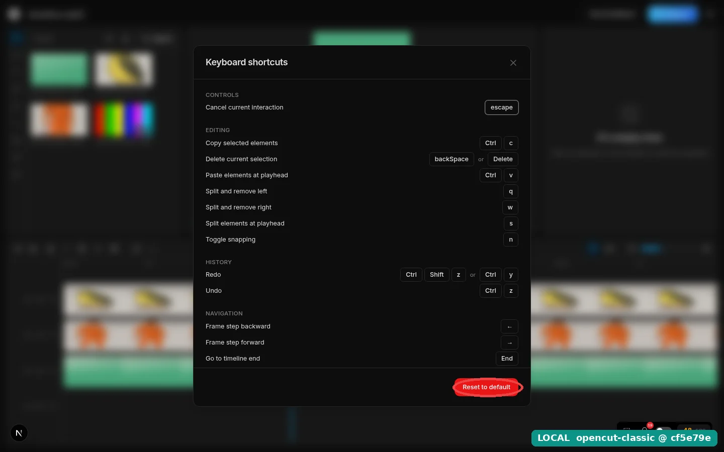Click the Ctrl key in the Undo row

coord(491,291)
